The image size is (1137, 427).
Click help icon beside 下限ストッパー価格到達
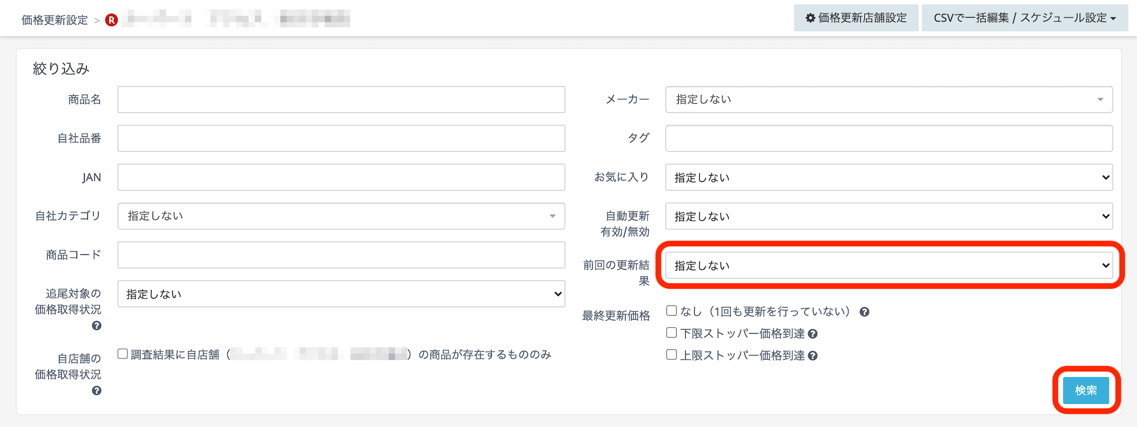coord(813,334)
